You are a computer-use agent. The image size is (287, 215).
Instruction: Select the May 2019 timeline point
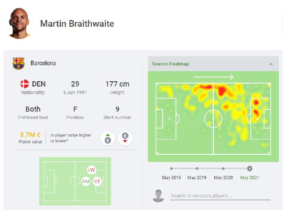pyautogui.click(x=197, y=169)
